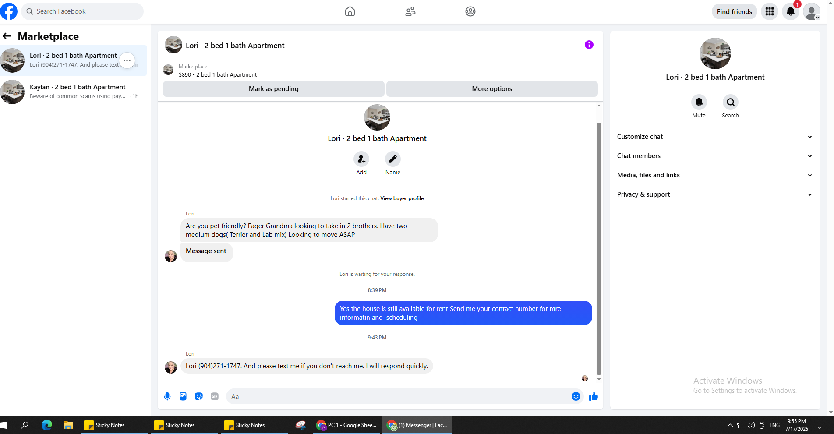The width and height of the screenshot is (834, 434).
Task: Open the account profile menu
Action: tap(812, 11)
